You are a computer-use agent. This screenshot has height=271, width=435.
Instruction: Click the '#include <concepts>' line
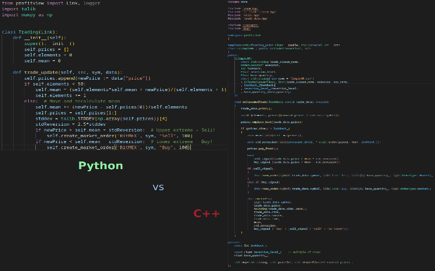pos(243,25)
